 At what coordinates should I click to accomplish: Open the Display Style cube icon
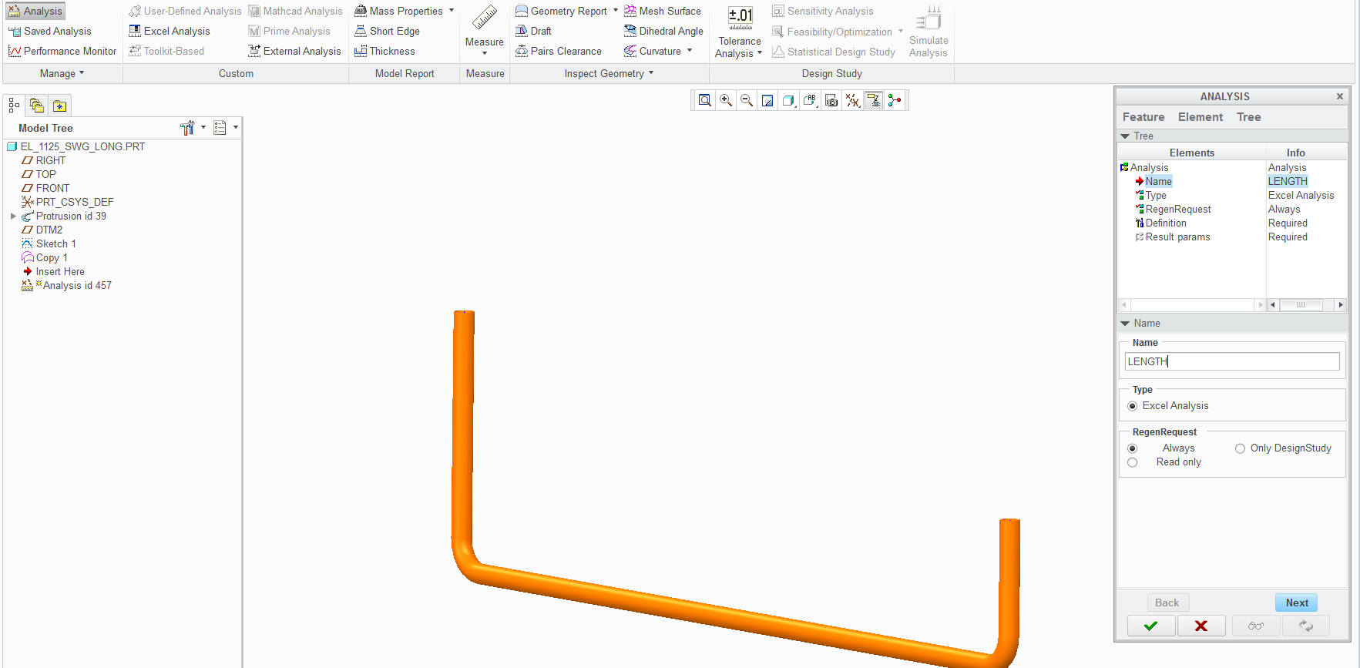click(788, 100)
